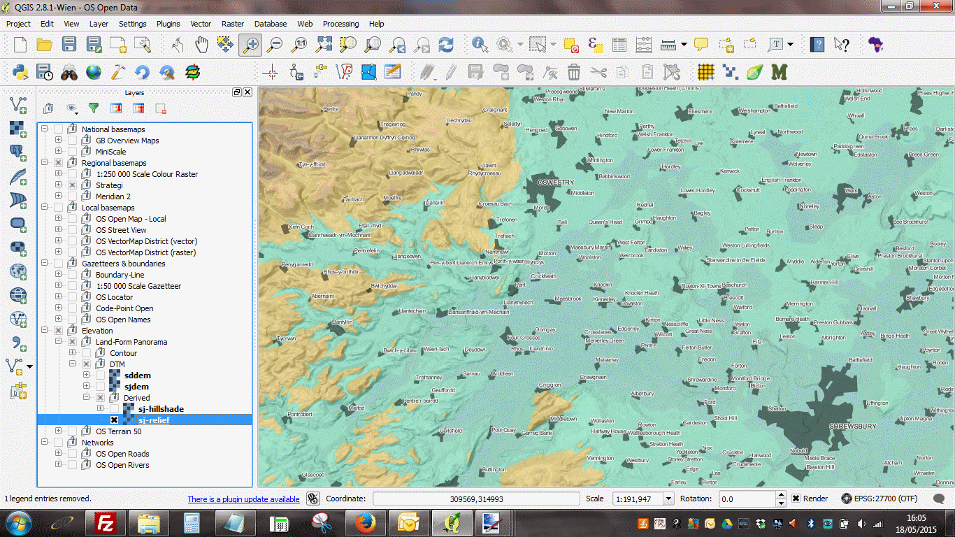Click the binoculars search icon
This screenshot has width=955, height=537.
point(69,71)
